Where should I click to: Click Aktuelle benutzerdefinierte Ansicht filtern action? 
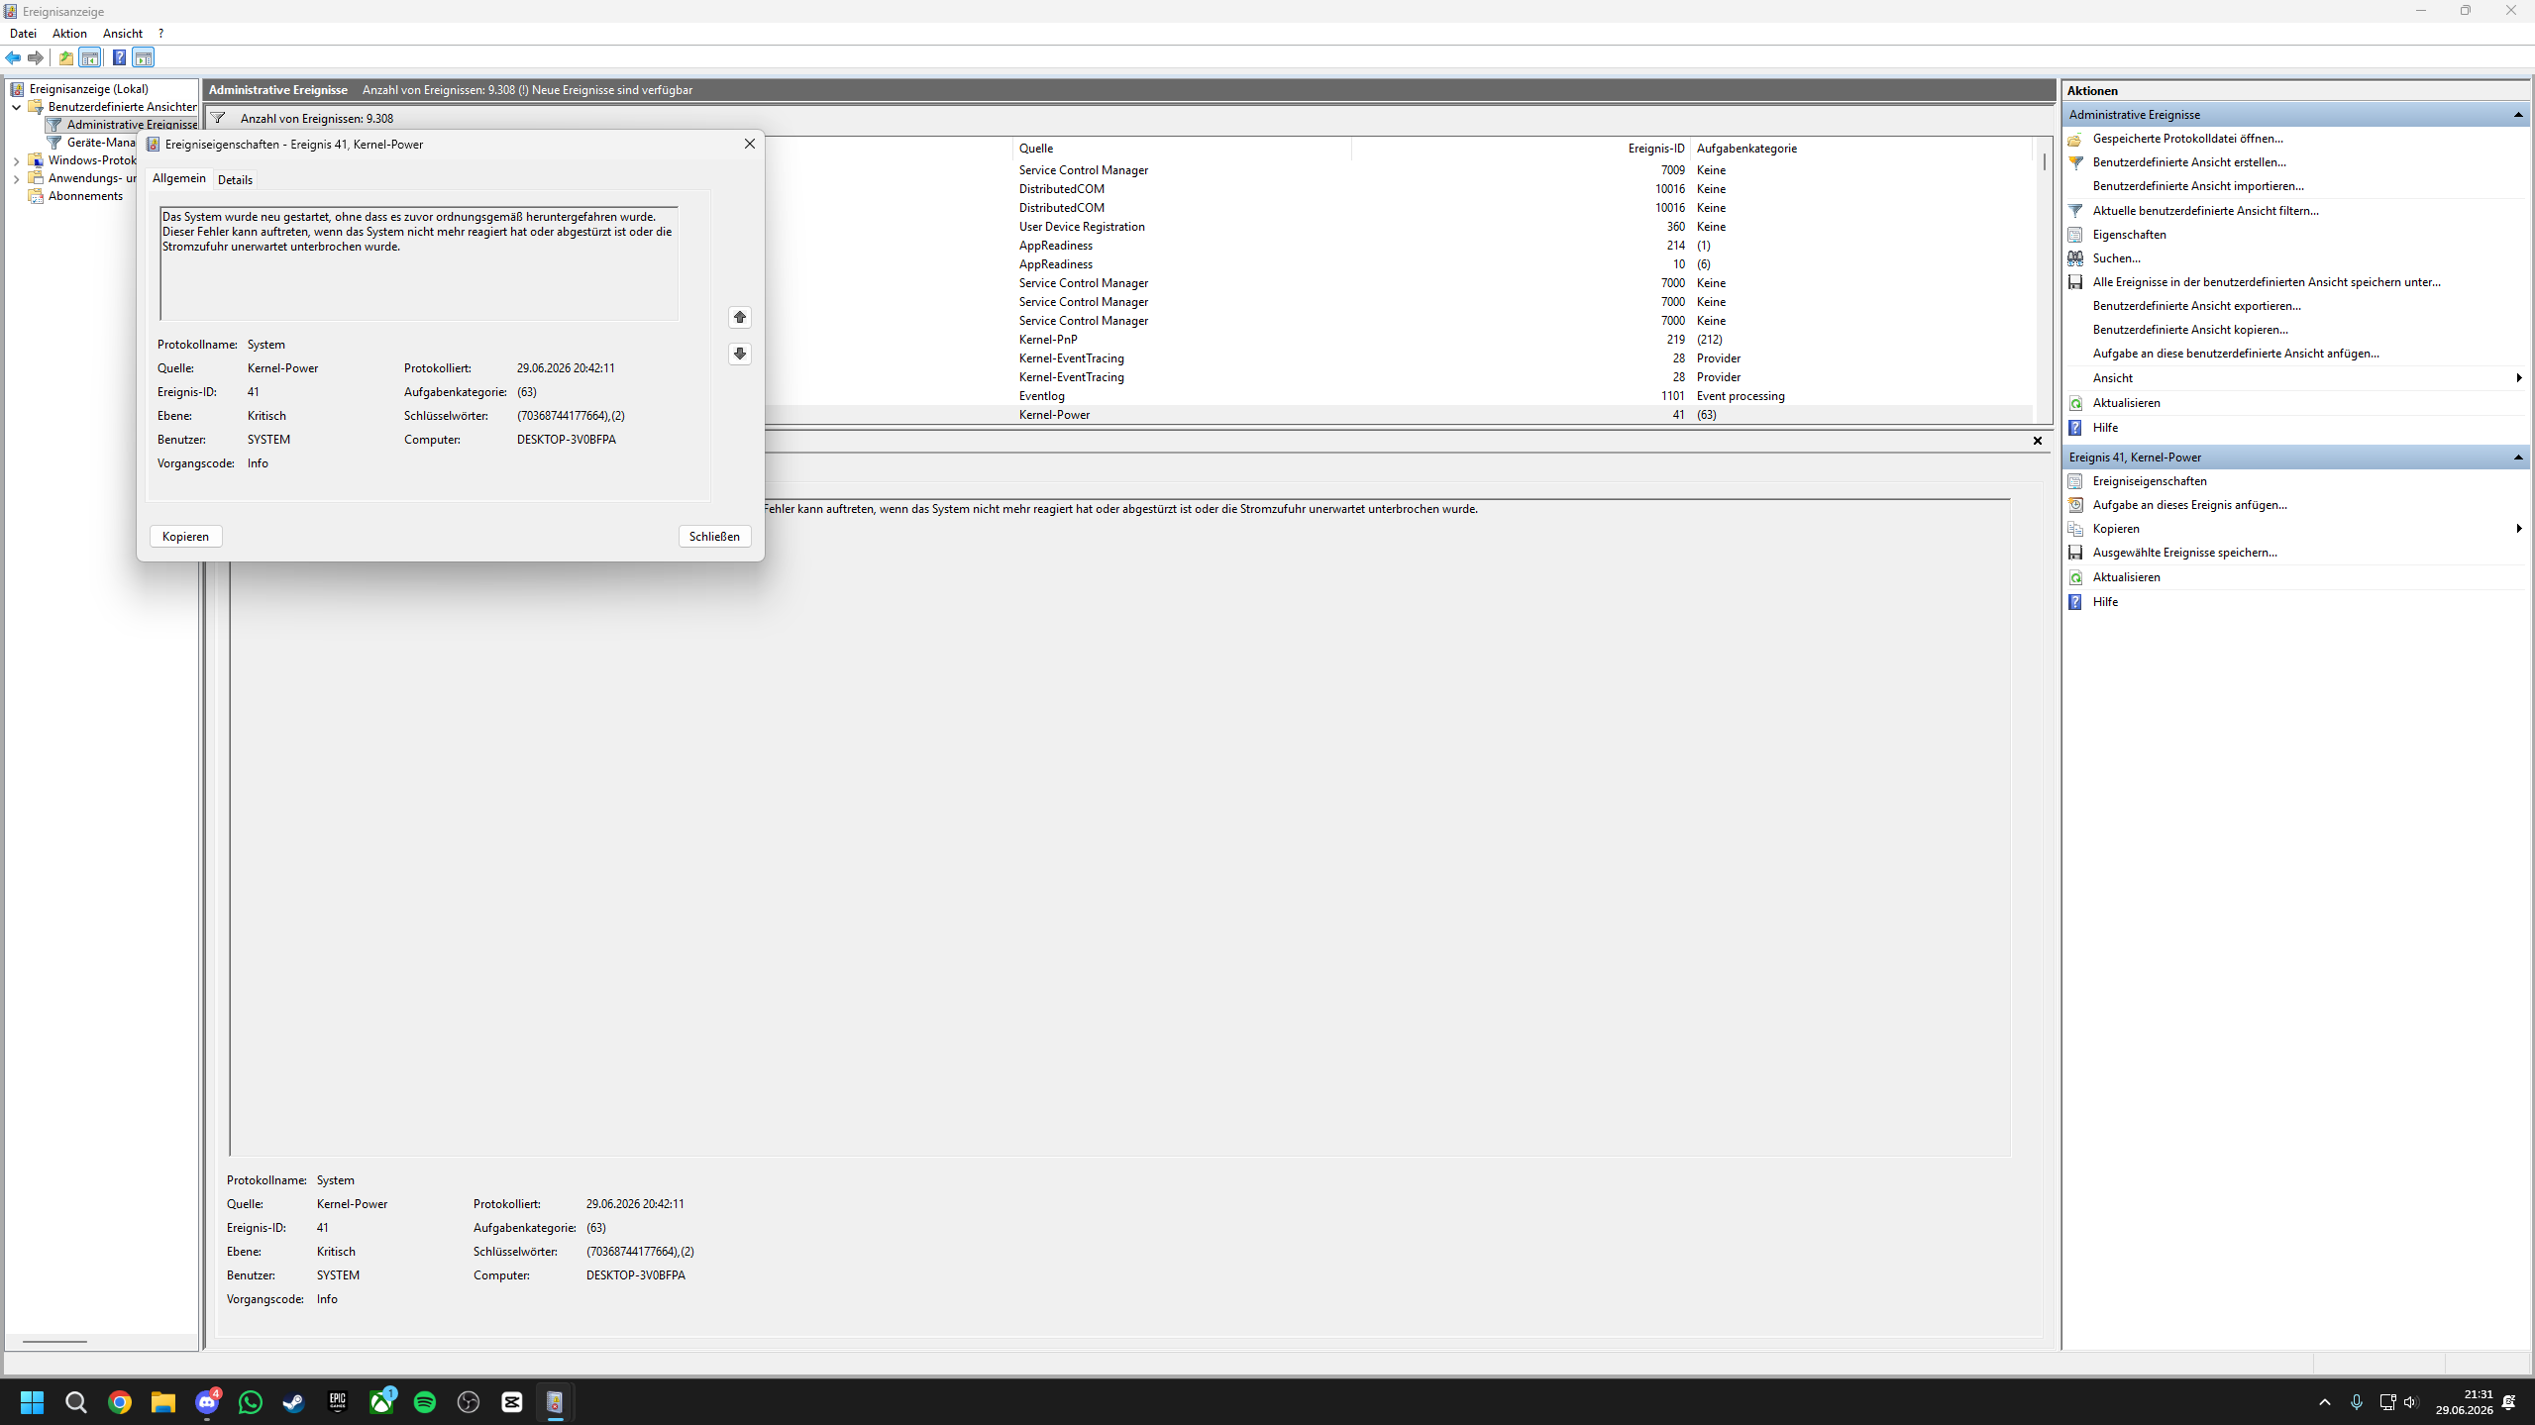coord(2205,211)
